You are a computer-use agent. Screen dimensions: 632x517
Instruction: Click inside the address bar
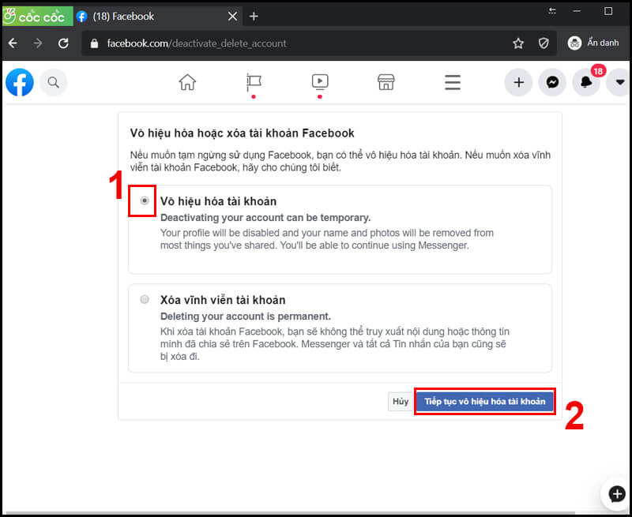click(x=237, y=43)
